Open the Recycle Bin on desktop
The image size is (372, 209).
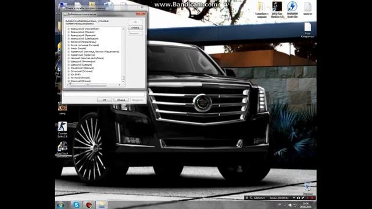click(307, 188)
